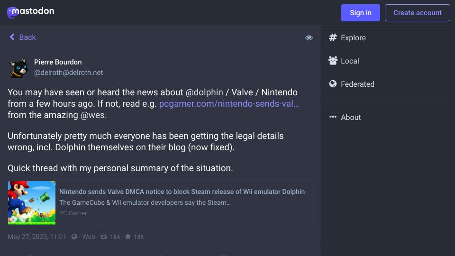Open the Pierre Bourdon display name
Screen dimensions: 455x256
(58, 62)
